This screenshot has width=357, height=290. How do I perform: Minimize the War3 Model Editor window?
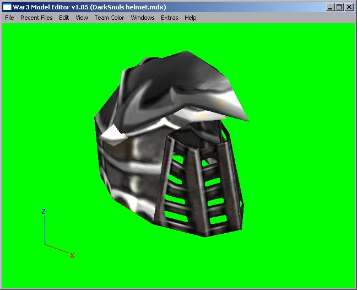point(330,7)
